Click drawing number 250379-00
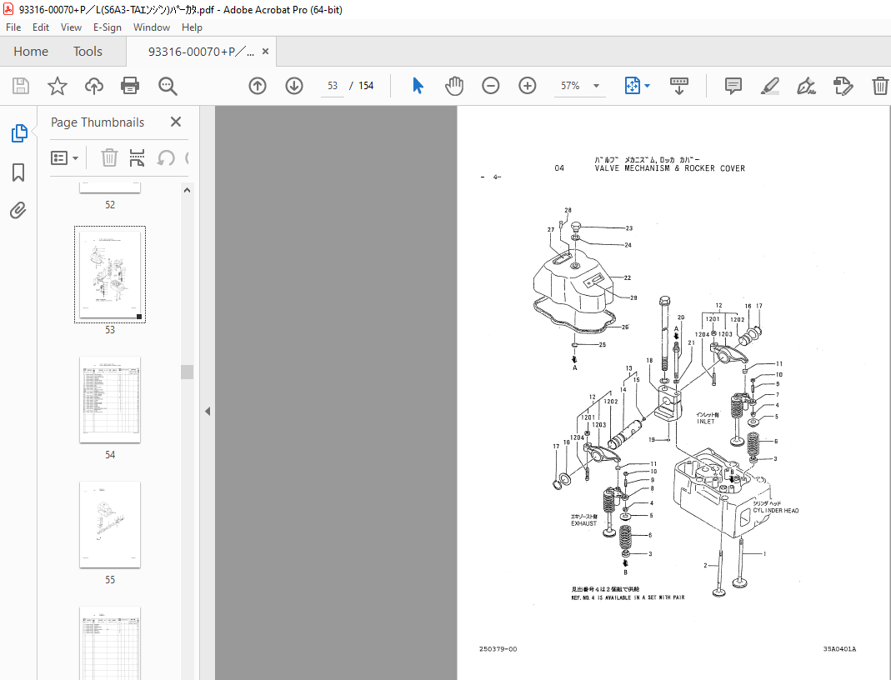Screen dimensions: 891x680 point(498,649)
